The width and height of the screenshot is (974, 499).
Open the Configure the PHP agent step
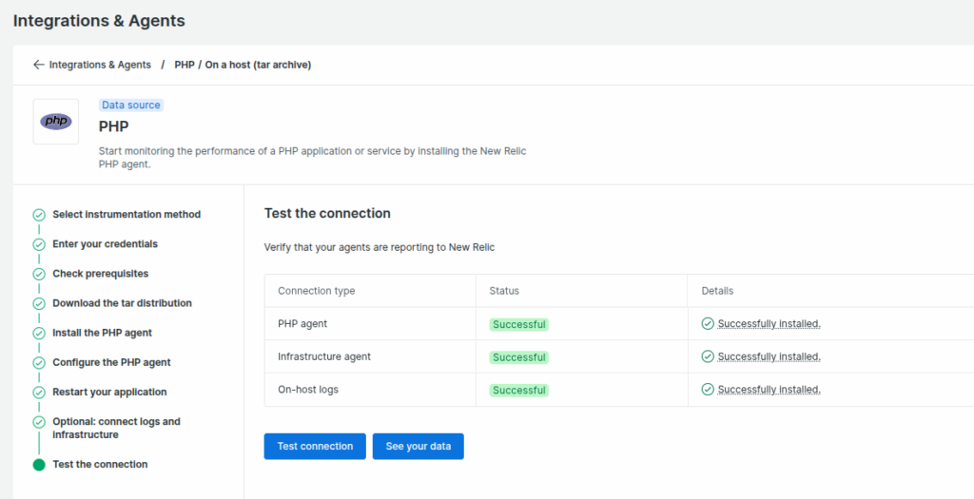pyautogui.click(x=112, y=362)
